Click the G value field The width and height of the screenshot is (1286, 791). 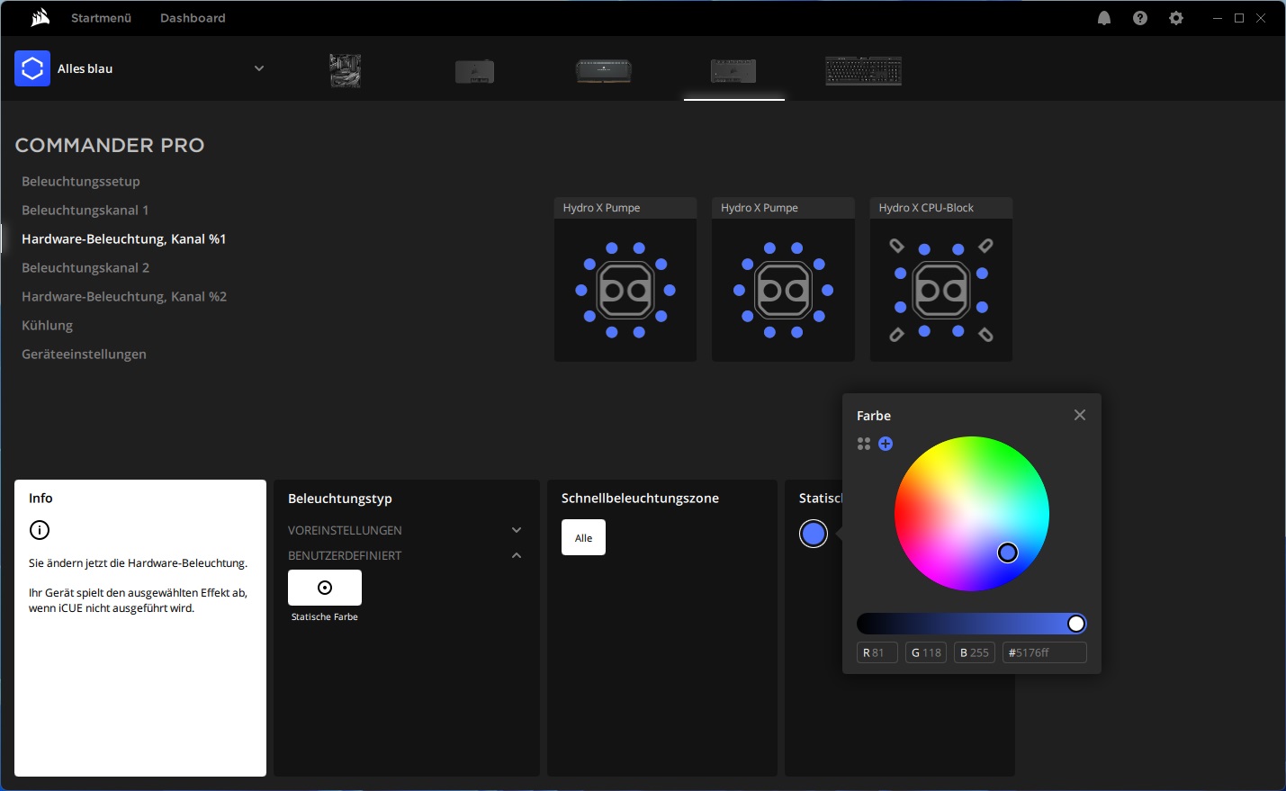(x=926, y=652)
